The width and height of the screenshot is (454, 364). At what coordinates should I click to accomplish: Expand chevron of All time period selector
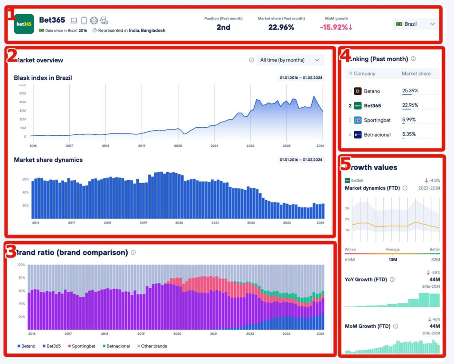(317, 60)
